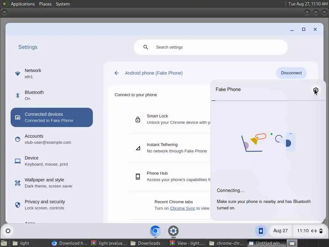Open the Chrome browser from the shelf
Viewport: 329px width, 247px height.
pyautogui.click(x=155, y=231)
